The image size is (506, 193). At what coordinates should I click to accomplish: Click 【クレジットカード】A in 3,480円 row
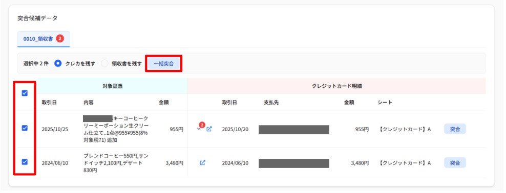(x=405, y=163)
